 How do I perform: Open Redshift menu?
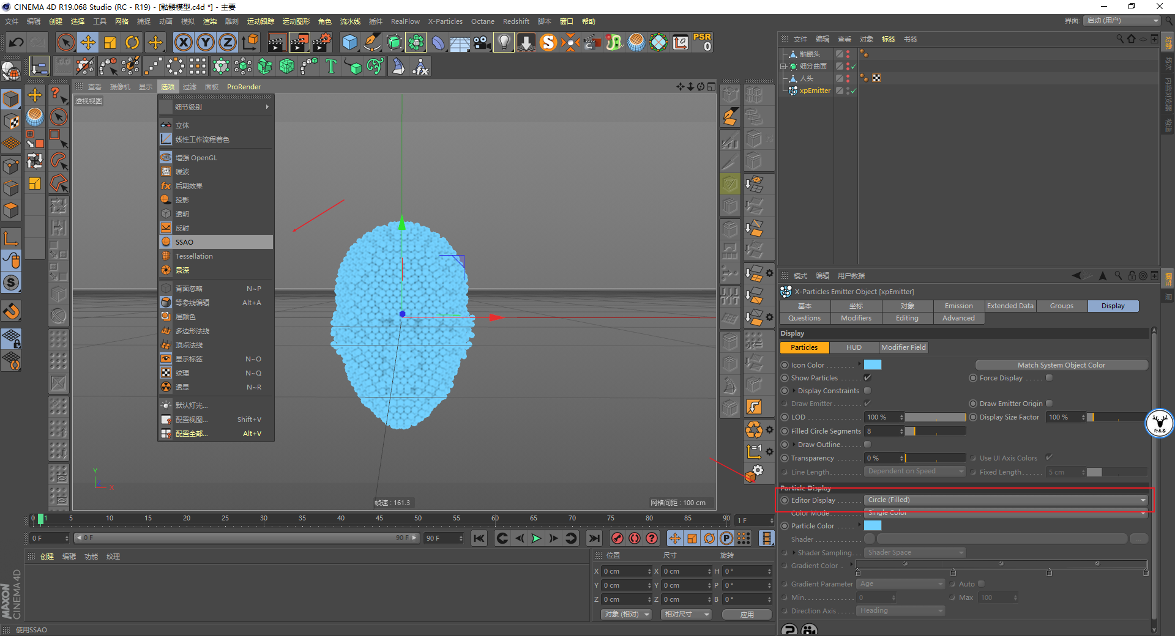point(516,21)
